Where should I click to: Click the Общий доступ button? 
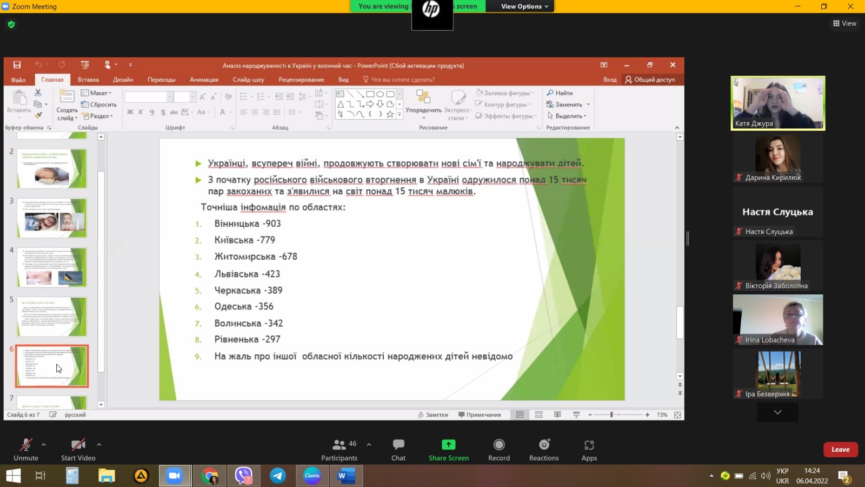(650, 80)
